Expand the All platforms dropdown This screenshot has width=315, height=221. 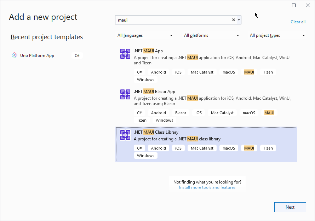click(211, 35)
